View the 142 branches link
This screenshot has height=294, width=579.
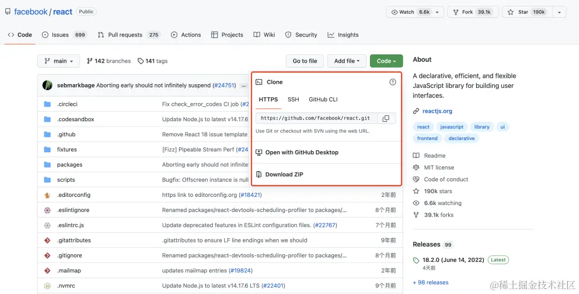pyautogui.click(x=108, y=61)
